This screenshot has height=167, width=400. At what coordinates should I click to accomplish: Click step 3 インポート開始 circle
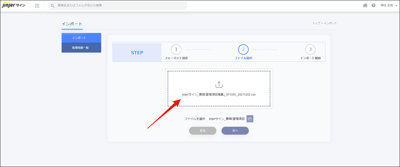coord(310,49)
